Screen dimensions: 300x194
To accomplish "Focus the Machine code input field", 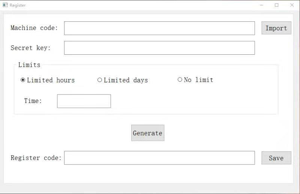I will tap(159, 28).
